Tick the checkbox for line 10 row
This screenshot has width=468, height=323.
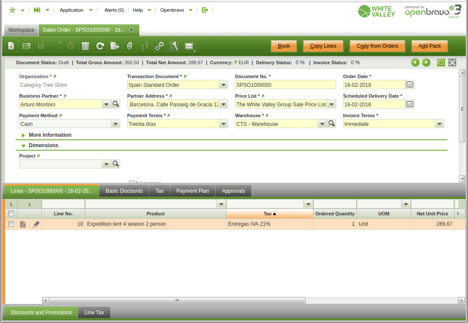pyautogui.click(x=11, y=224)
